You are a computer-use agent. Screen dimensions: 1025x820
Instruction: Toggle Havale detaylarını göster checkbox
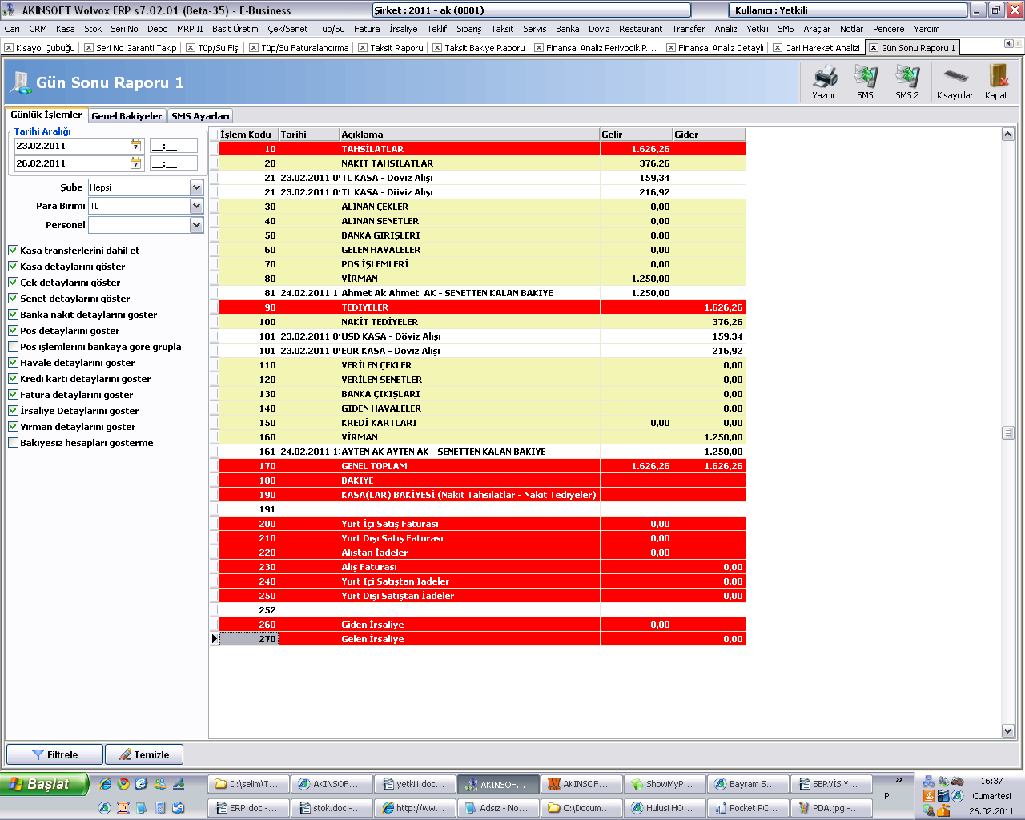[13, 363]
